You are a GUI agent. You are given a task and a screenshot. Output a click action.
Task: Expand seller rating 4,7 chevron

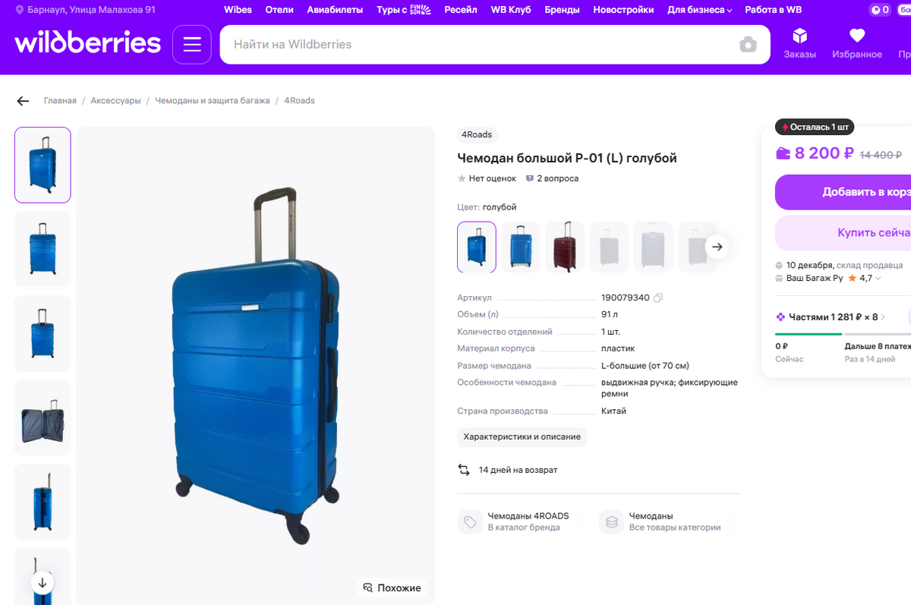coord(878,279)
